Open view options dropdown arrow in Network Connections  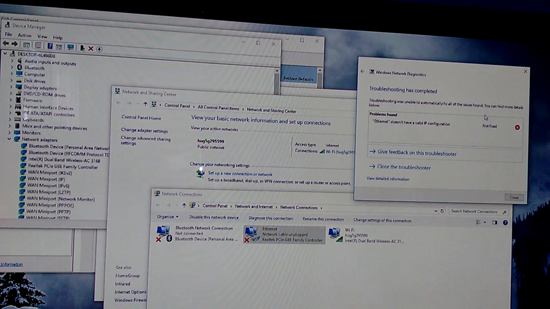click(x=485, y=222)
